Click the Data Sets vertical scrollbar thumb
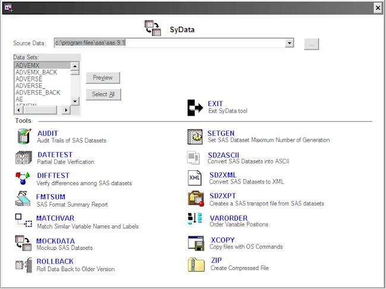This screenshot has height=289, width=386. (75, 72)
